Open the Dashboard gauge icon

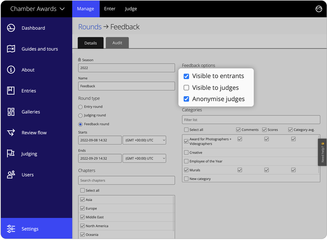[11, 28]
